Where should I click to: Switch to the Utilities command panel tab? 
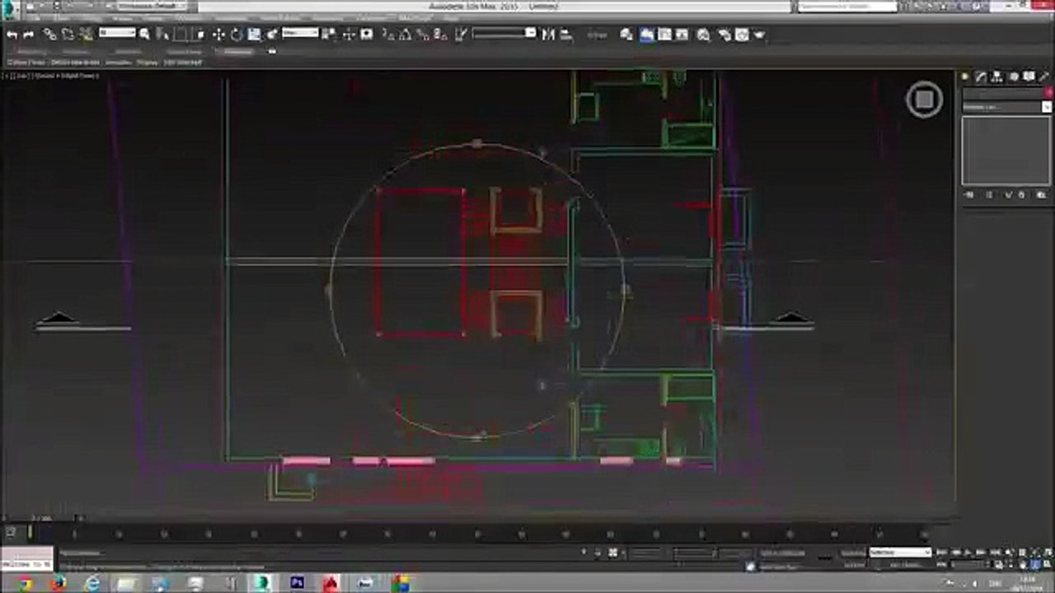pos(1045,77)
